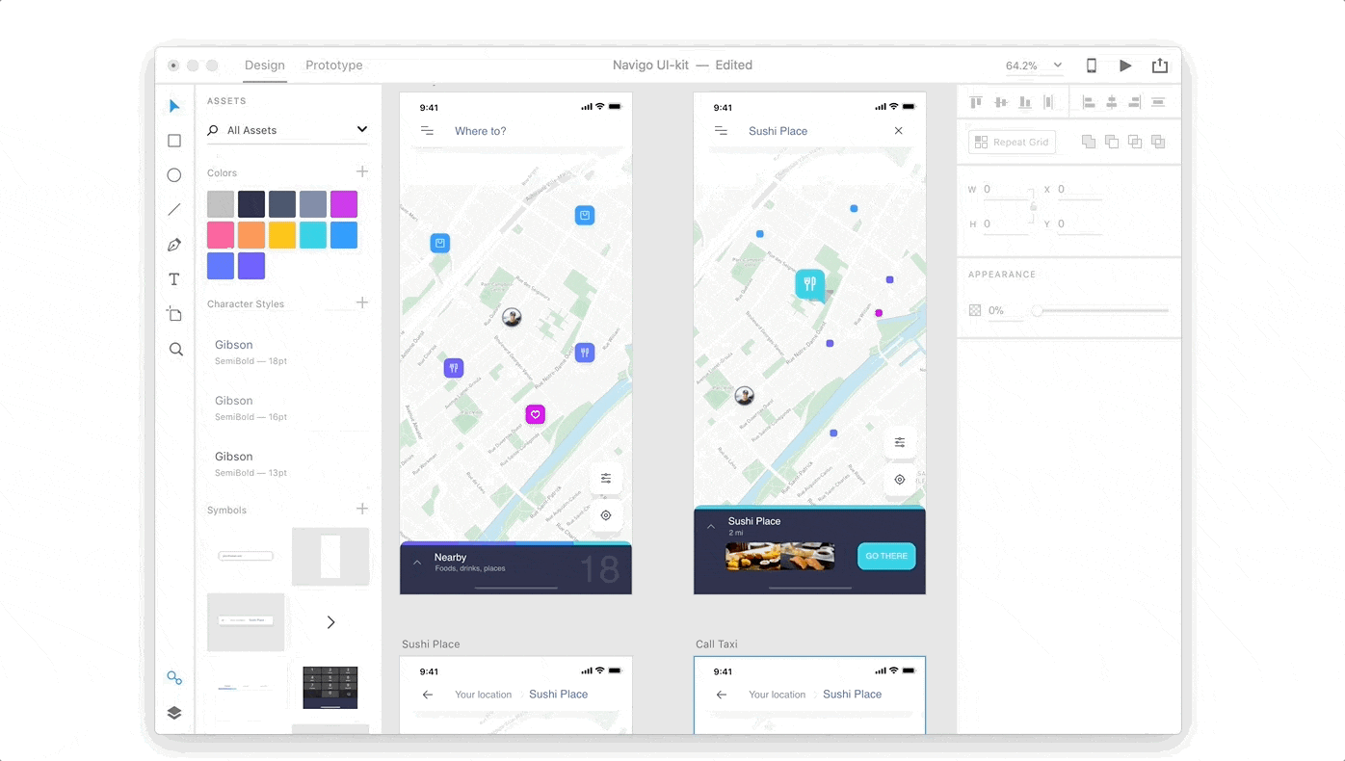
Task: Expand the All Assets filter dropdown
Action: tap(362, 129)
